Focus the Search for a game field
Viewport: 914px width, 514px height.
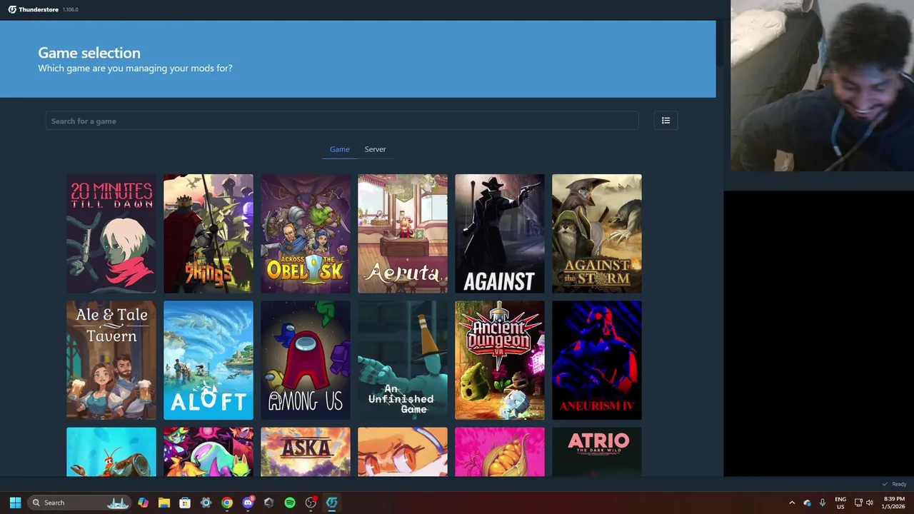[x=342, y=121]
